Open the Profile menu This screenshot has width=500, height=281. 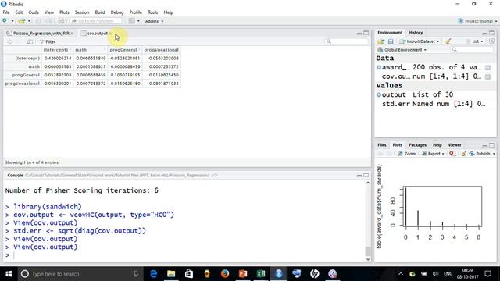point(135,12)
